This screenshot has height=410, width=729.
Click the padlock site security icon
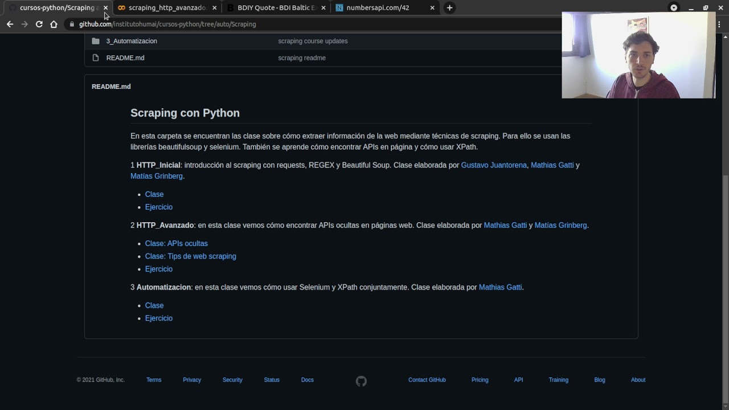point(72,24)
